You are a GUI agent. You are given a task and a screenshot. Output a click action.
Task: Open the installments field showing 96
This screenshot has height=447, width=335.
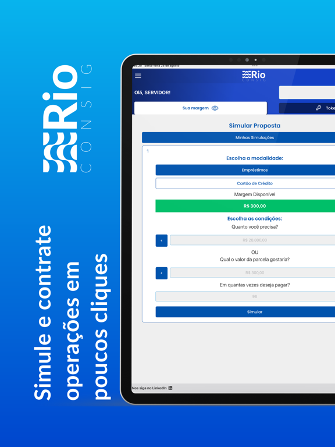point(245,296)
